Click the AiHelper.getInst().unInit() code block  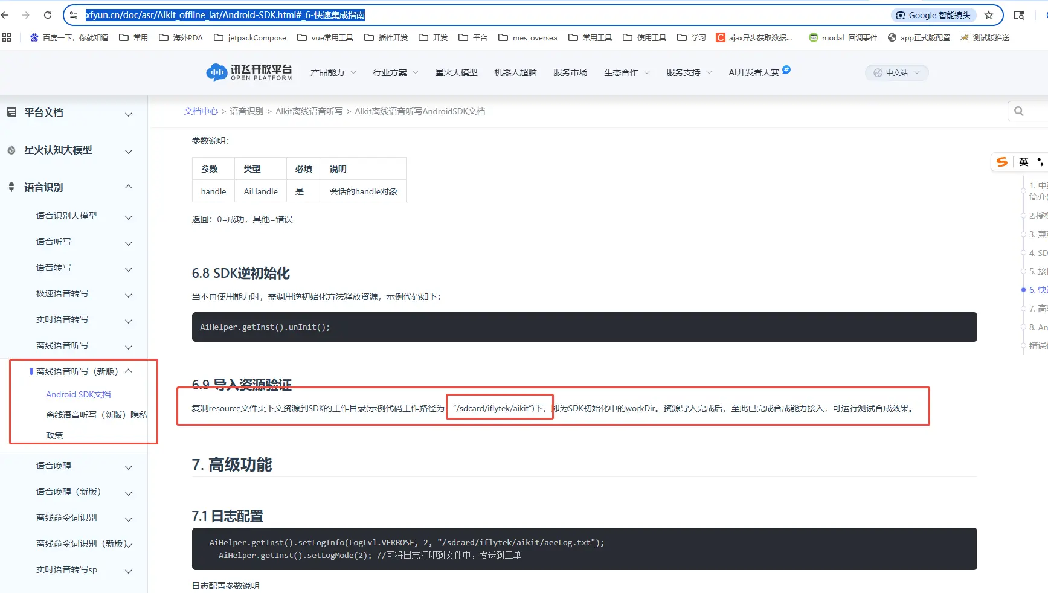[x=584, y=327]
